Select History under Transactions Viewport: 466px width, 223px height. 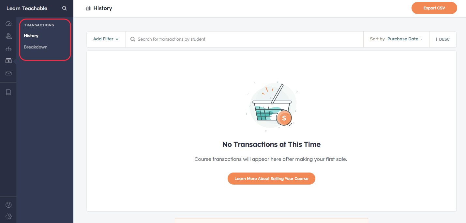(x=31, y=35)
